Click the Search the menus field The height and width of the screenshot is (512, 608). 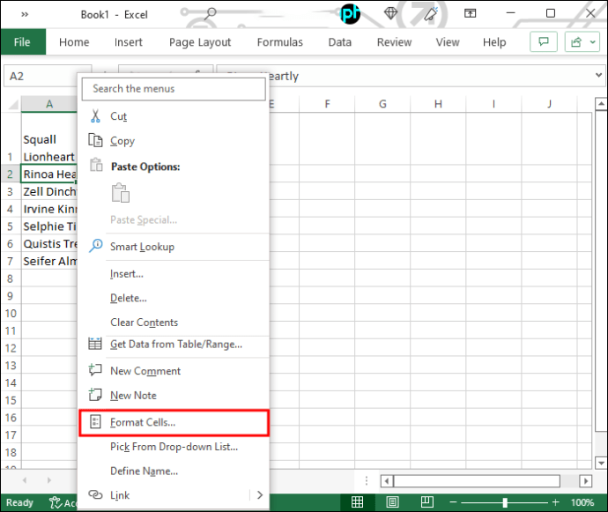pyautogui.click(x=174, y=89)
